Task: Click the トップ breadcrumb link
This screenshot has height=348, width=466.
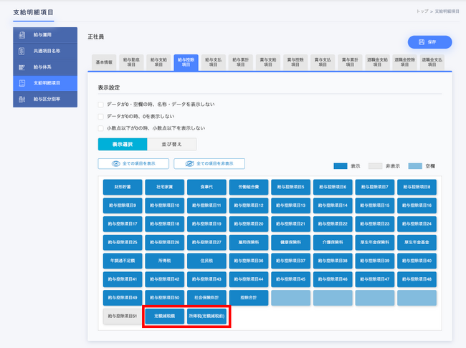Action: 422,11
